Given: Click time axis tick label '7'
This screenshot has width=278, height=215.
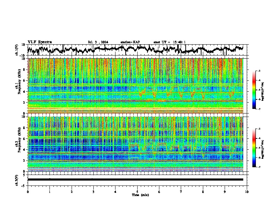Looking at the screenshot, I should [x=181, y=192].
